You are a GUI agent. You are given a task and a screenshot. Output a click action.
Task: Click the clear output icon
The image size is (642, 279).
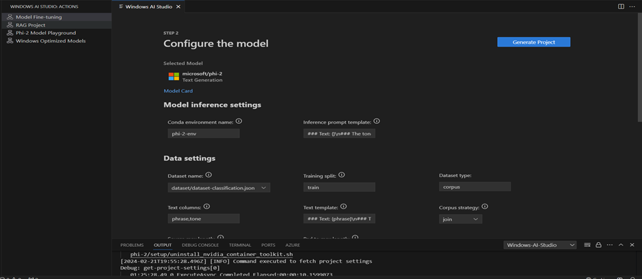point(587,245)
